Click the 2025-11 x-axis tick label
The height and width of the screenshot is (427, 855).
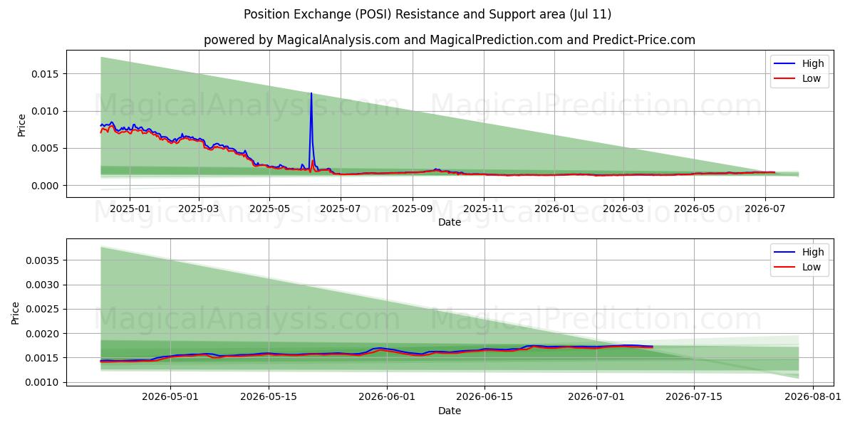484,209
